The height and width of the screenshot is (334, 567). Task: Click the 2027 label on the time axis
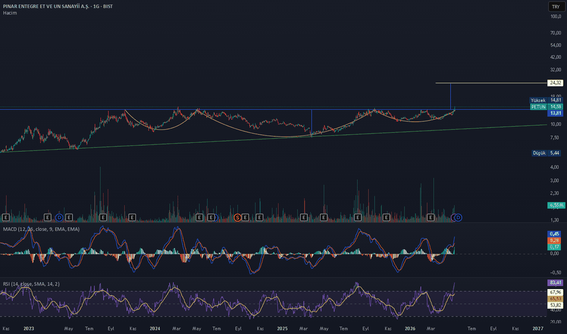coord(538,328)
